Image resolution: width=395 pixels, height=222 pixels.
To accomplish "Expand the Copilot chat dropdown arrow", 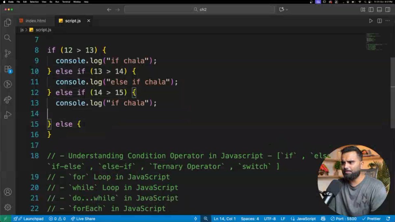I will point(287,10).
